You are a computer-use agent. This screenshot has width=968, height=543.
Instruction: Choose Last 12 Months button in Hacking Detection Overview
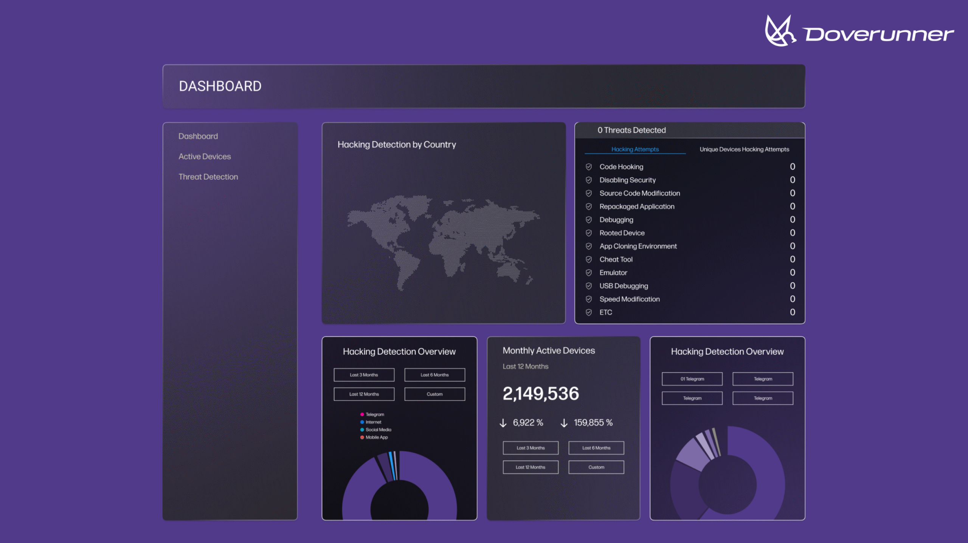(364, 394)
